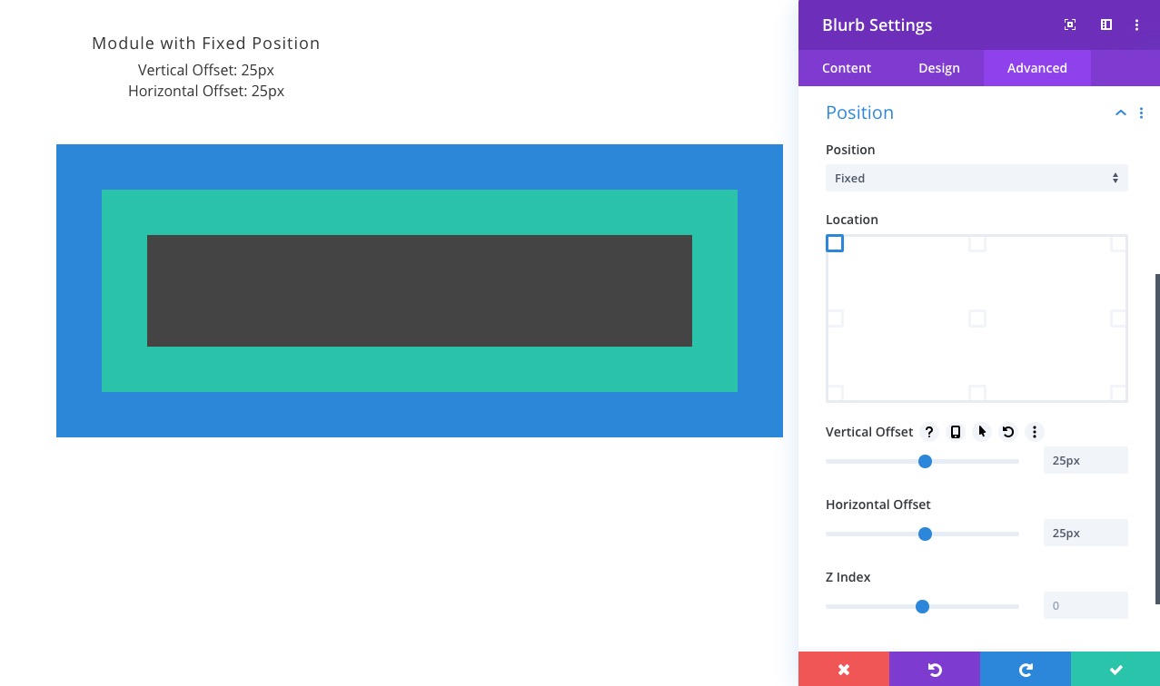Image resolution: width=1160 pixels, height=686 pixels.
Task: Discard changes with red X button
Action: (844, 670)
